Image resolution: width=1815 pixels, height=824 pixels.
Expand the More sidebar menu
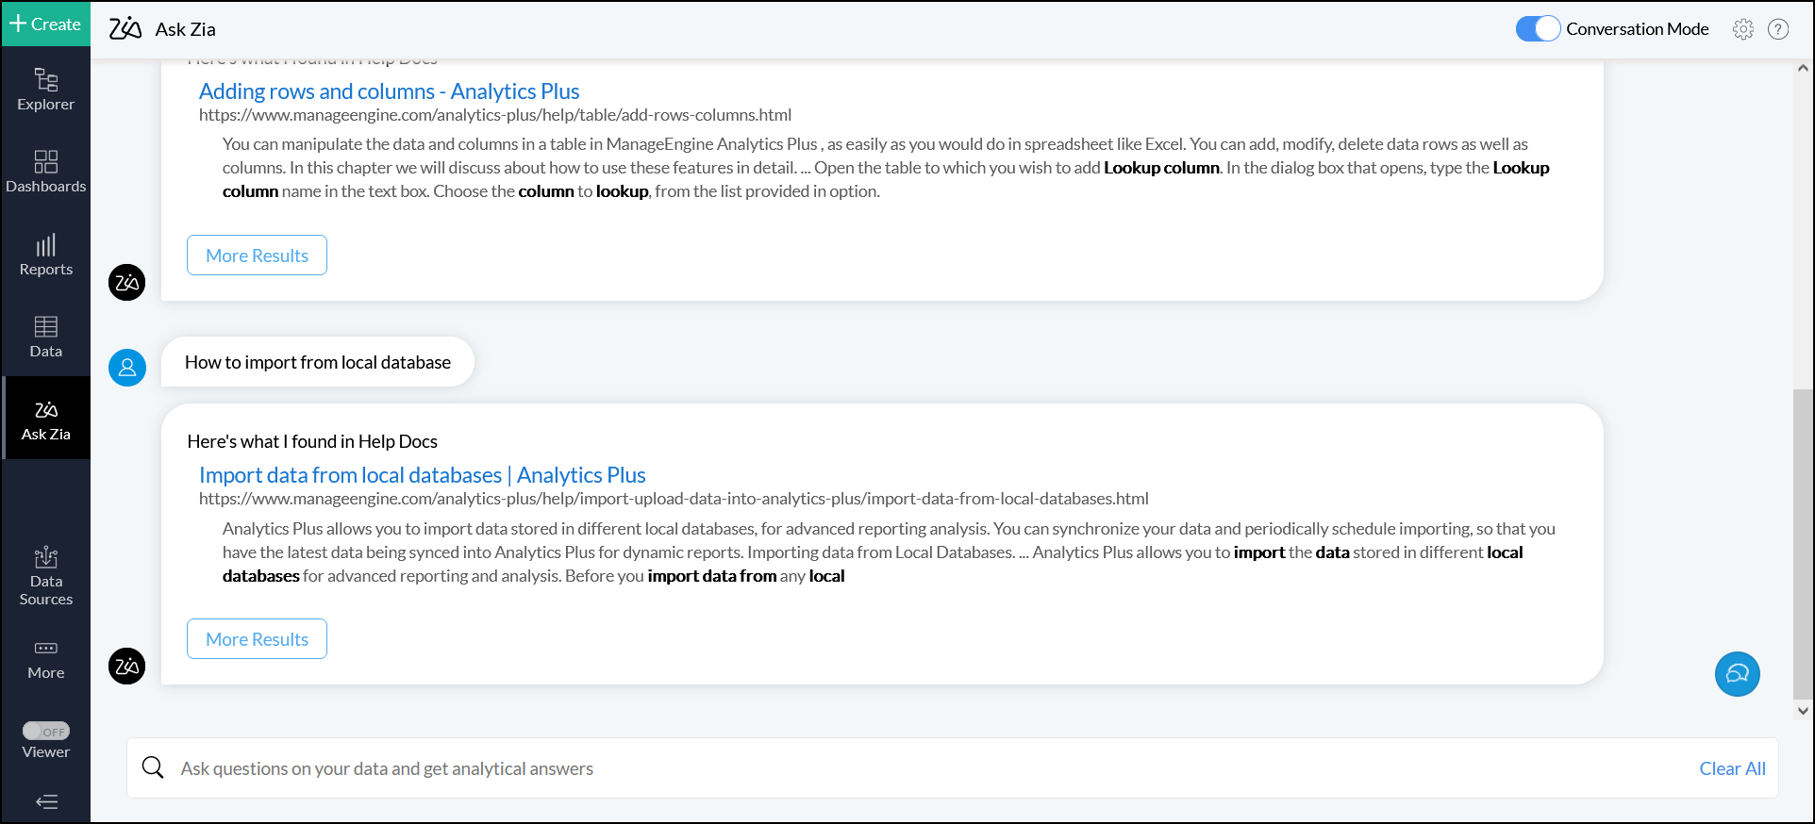click(45, 659)
